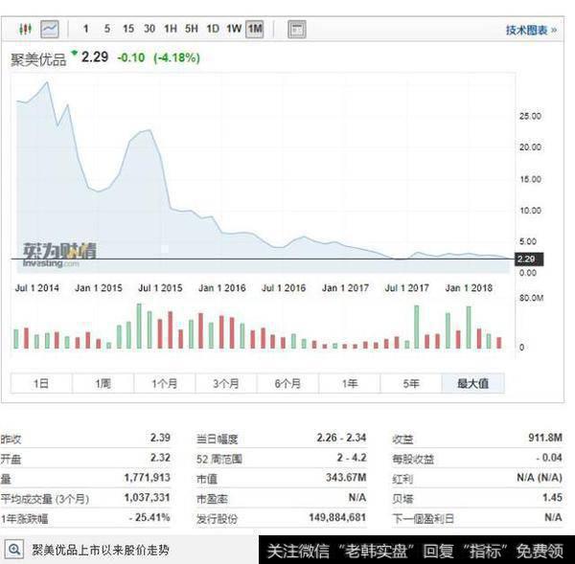Click the current price 2.29 header

[x=95, y=57]
